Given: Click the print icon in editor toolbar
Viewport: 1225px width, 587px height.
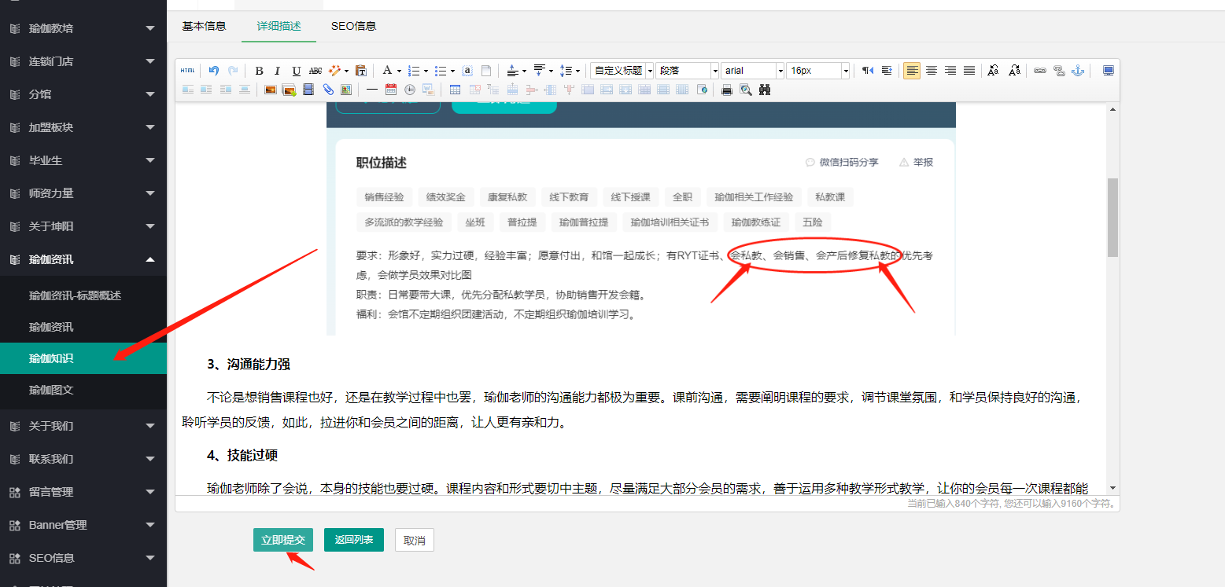Looking at the screenshot, I should [x=727, y=90].
